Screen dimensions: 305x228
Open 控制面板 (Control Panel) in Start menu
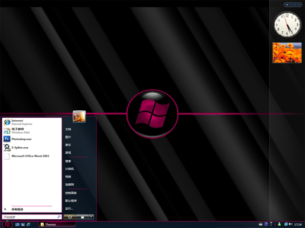pos(71,193)
